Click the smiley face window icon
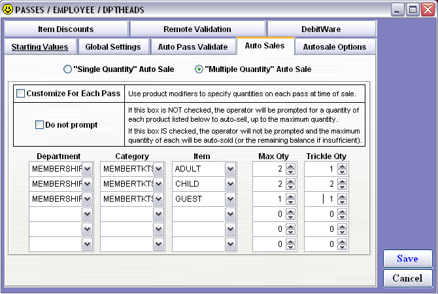438x294 pixels. pos(8,10)
